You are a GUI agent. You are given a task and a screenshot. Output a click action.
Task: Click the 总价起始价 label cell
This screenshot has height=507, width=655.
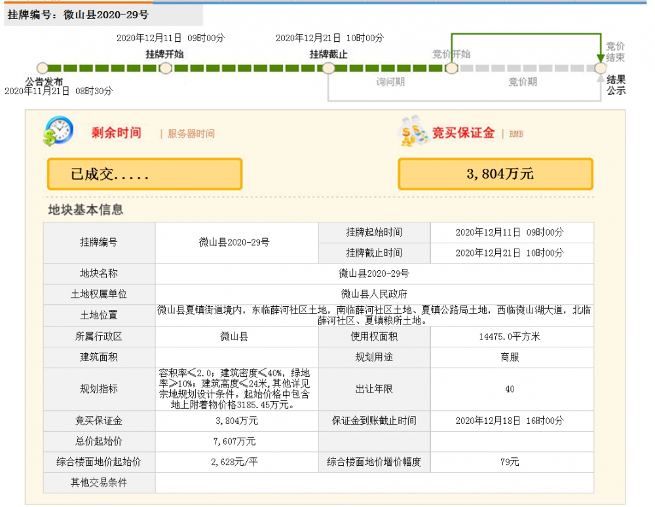pos(99,442)
